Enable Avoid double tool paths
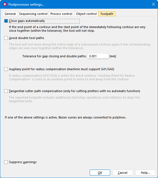 (6, 38)
